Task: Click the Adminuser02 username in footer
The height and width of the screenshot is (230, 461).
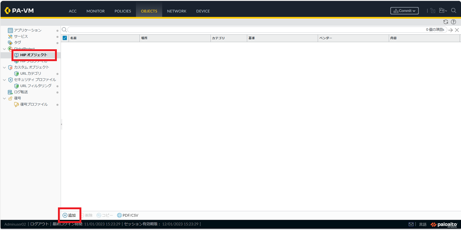Action: click(15, 224)
